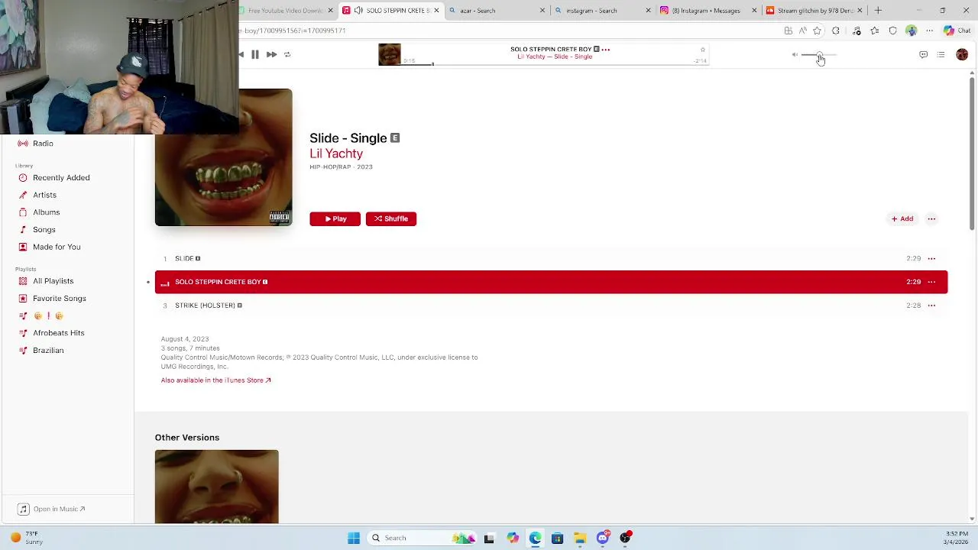Viewport: 978px width, 550px height.
Task: Open Albums in the library
Action: tap(46, 212)
